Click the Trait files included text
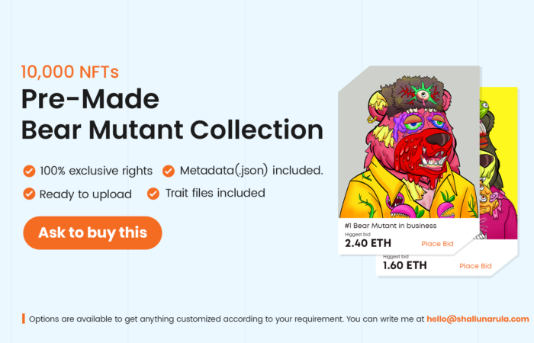 215,193
